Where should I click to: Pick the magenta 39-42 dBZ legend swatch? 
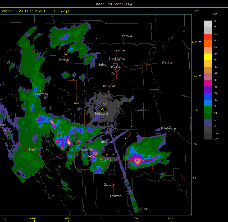(208, 83)
